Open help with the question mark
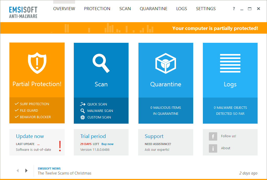 point(234,9)
